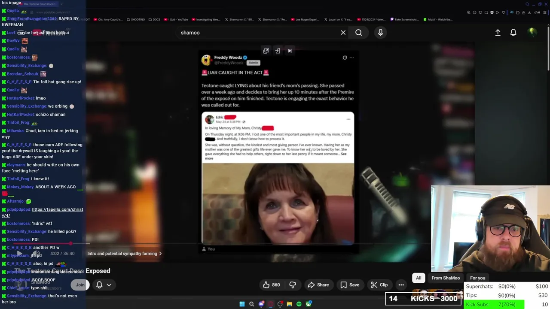Click the magnifier search button
Screen dimensions: 550x309
point(358,33)
